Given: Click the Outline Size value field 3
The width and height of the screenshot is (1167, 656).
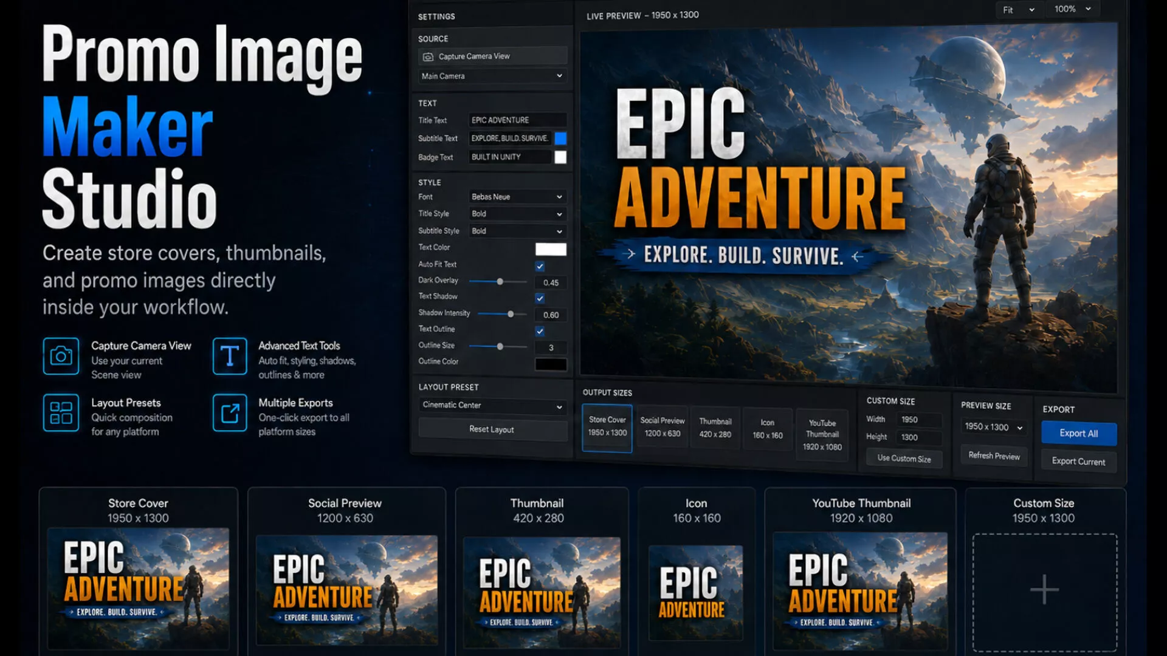Looking at the screenshot, I should click(x=551, y=348).
